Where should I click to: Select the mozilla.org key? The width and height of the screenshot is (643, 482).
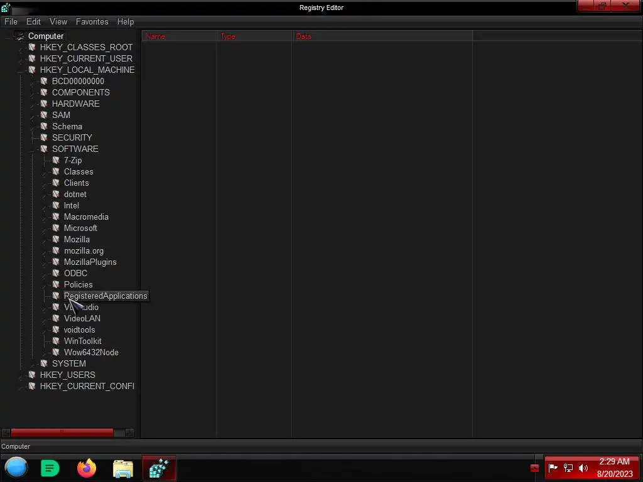coord(84,250)
